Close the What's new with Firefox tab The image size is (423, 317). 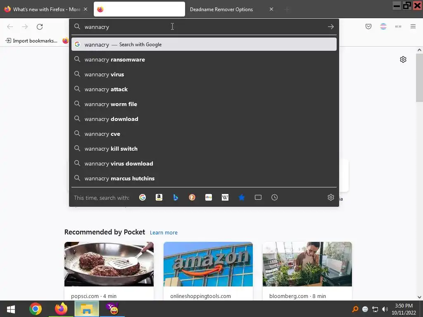point(86,9)
